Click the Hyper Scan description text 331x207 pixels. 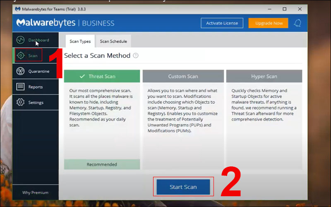264,105
